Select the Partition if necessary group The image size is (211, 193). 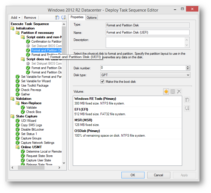click(37, 33)
